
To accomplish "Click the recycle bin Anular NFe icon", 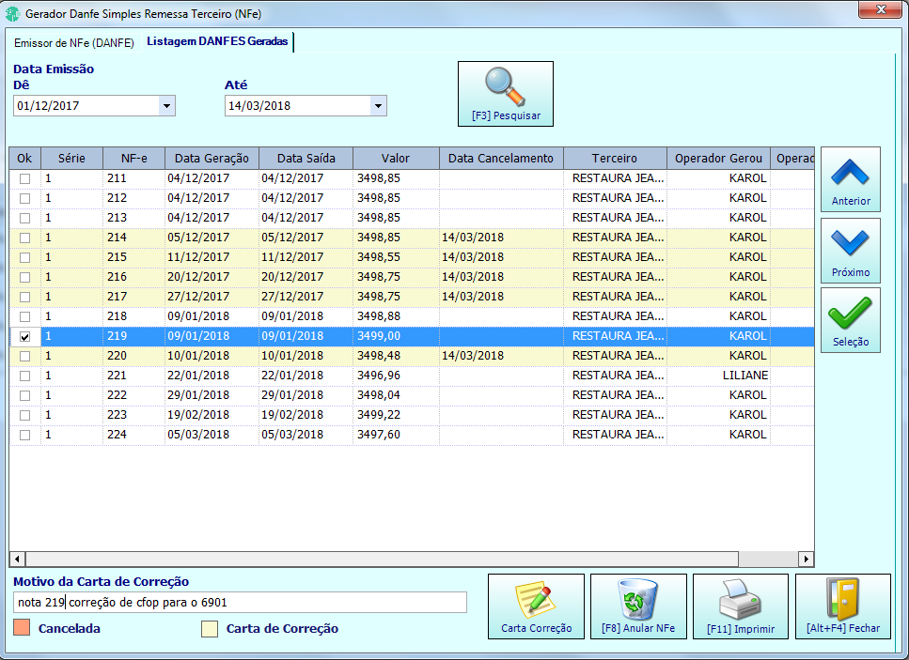I will coord(637,599).
